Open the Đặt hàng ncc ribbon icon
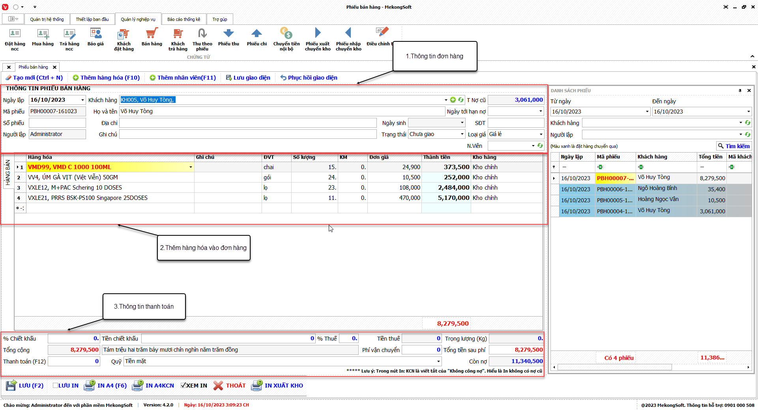Screen dimensions: 758x410 (x=15, y=34)
